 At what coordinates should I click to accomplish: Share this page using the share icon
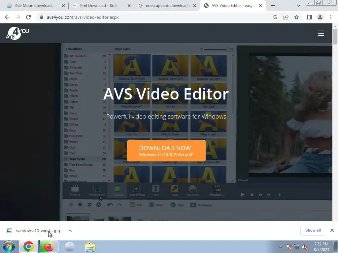tap(286, 17)
